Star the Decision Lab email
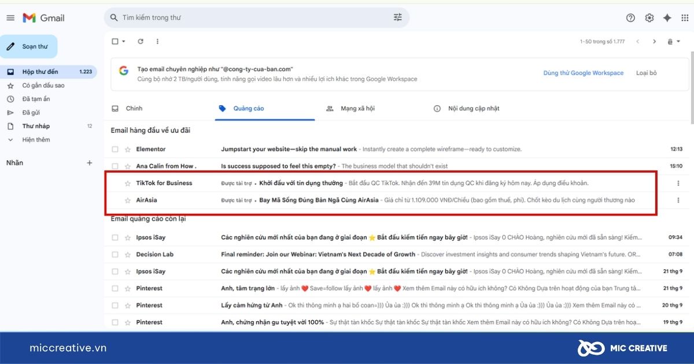The height and width of the screenshot is (364, 694). click(x=128, y=255)
